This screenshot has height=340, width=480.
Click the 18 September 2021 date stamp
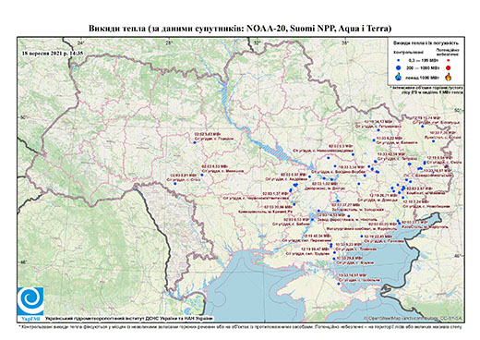[x=53, y=53]
